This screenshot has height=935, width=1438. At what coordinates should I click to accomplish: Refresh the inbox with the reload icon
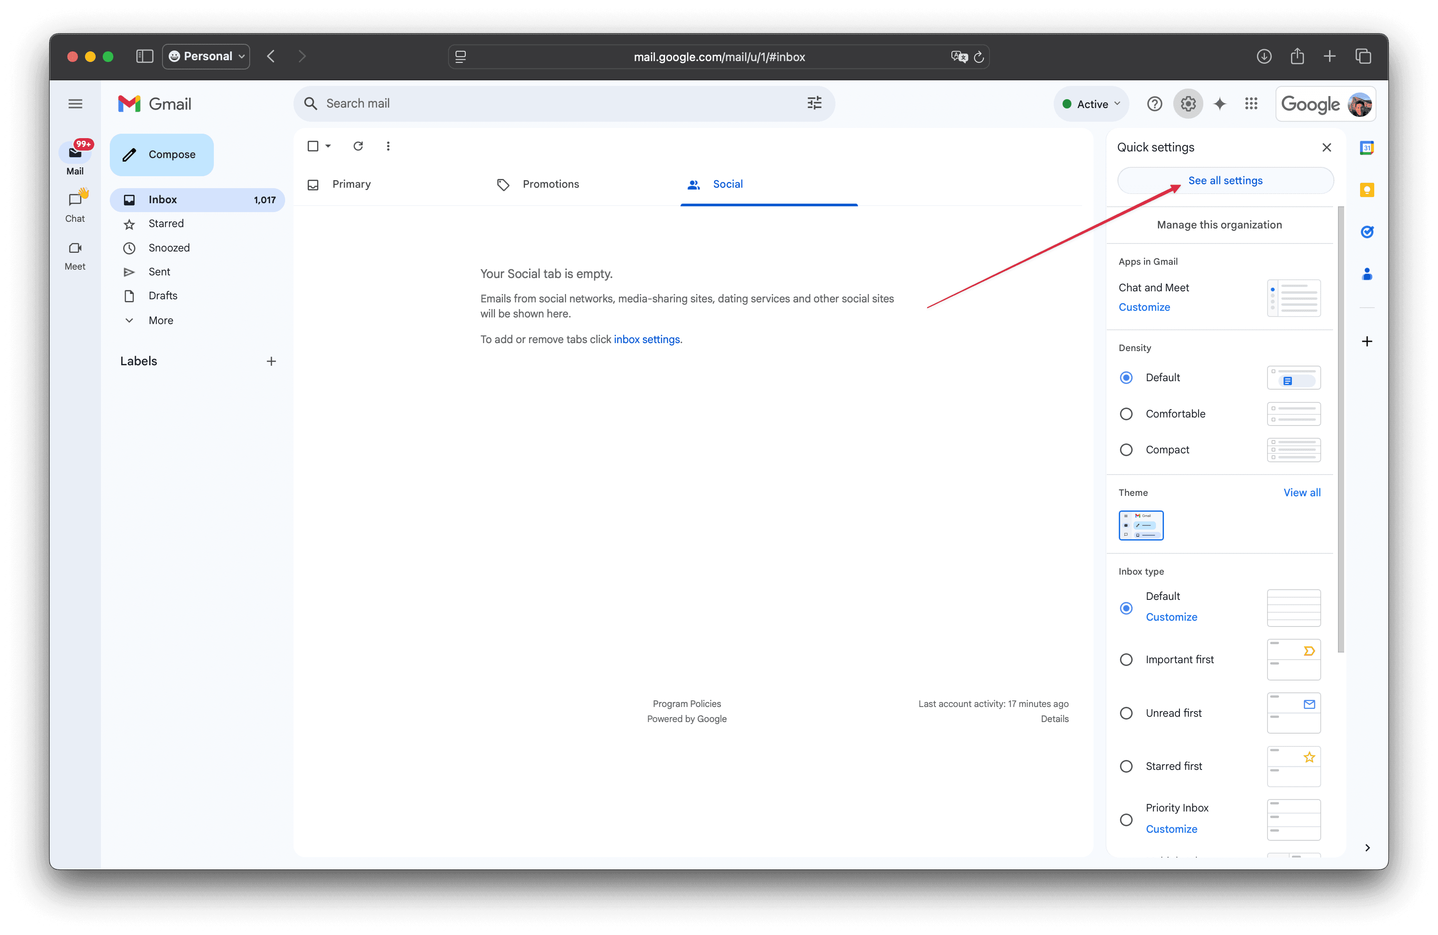[x=358, y=146]
